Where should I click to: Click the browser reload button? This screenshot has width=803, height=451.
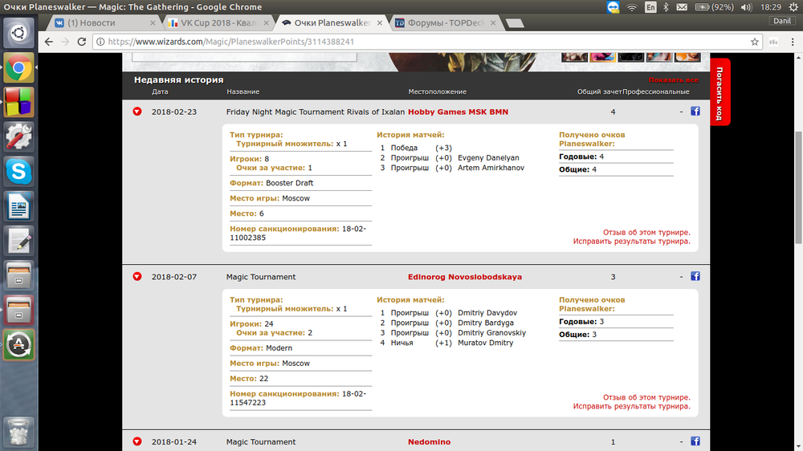coord(82,41)
